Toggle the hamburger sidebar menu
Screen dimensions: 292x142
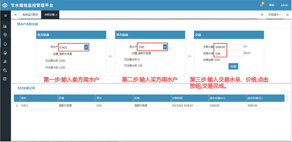(x=5, y=15)
